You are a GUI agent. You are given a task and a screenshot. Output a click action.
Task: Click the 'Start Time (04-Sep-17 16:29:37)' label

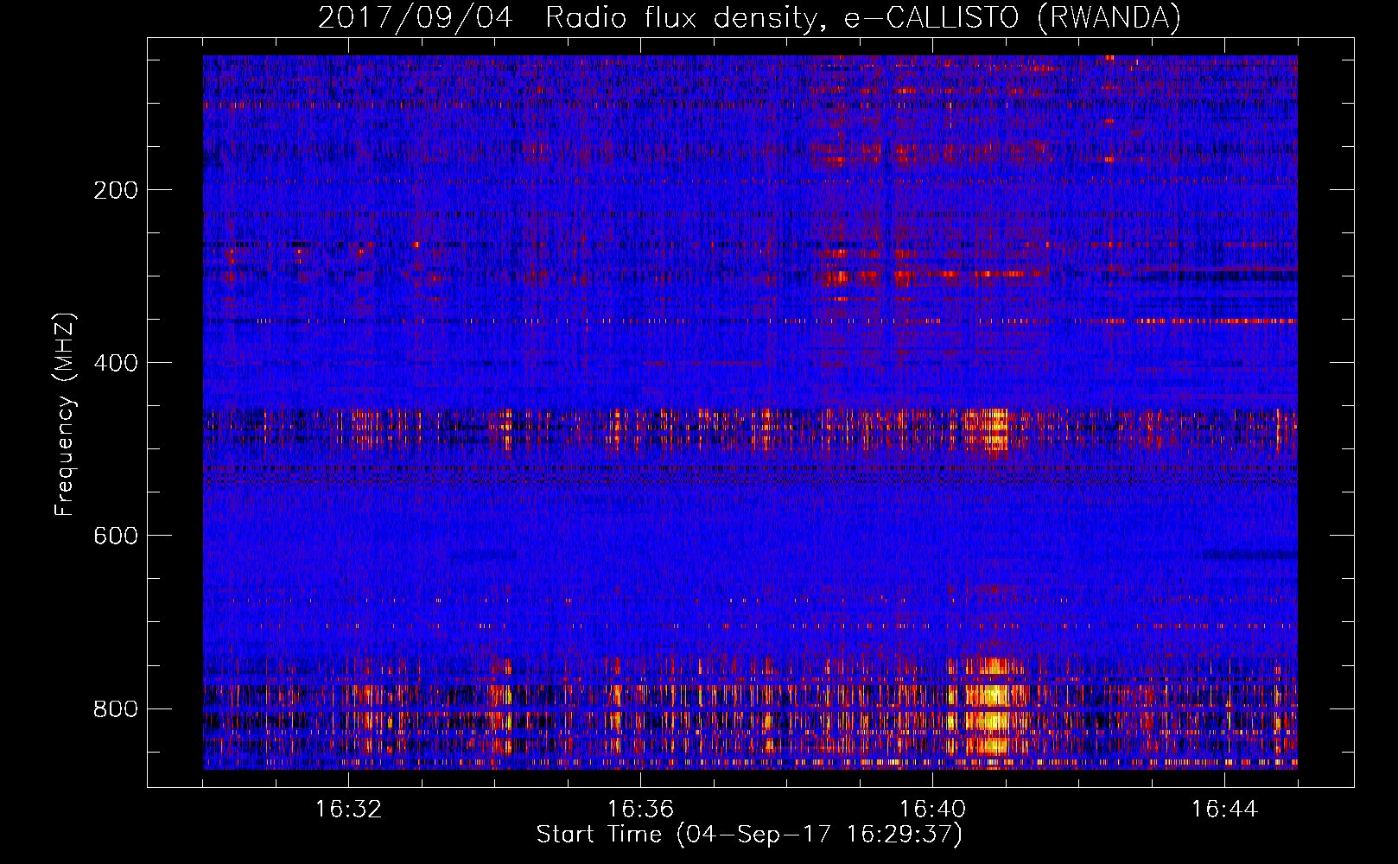[749, 835]
